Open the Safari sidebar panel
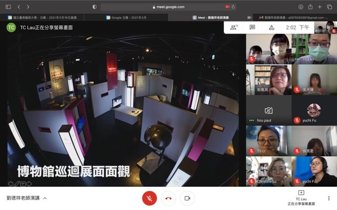Viewport: 337px width, 210px height. [x=8, y=7]
